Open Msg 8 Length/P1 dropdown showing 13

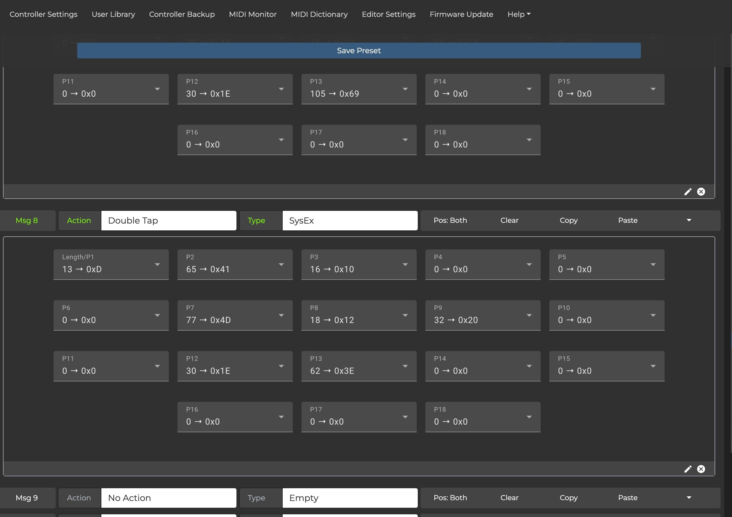(x=111, y=265)
